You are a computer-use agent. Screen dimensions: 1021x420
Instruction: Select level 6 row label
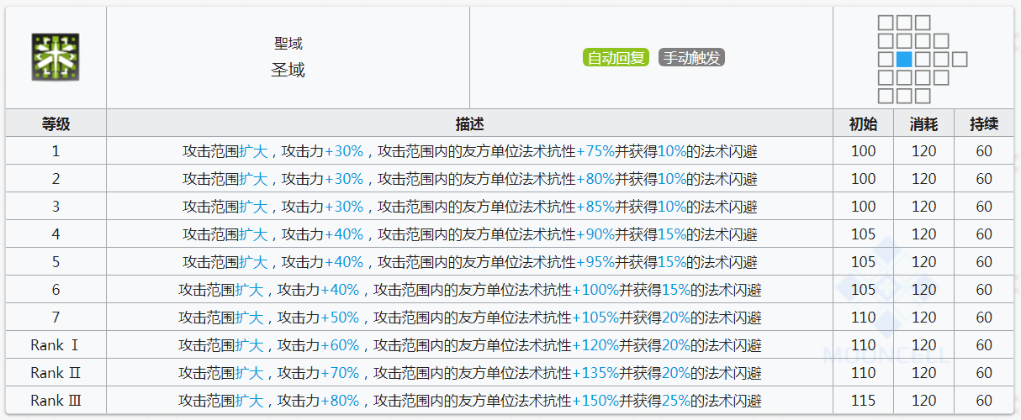[56, 290]
